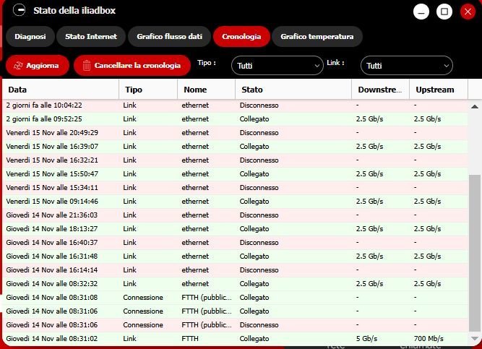Viewport: 482px width, 349px height.
Task: Select row 'Giovedì 14 Nov alle 18:13:27'
Action: 235,229
